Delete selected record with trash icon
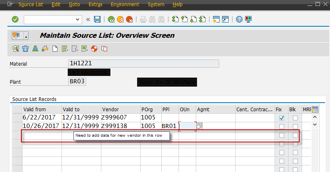The image size is (330, 172). pos(25,49)
